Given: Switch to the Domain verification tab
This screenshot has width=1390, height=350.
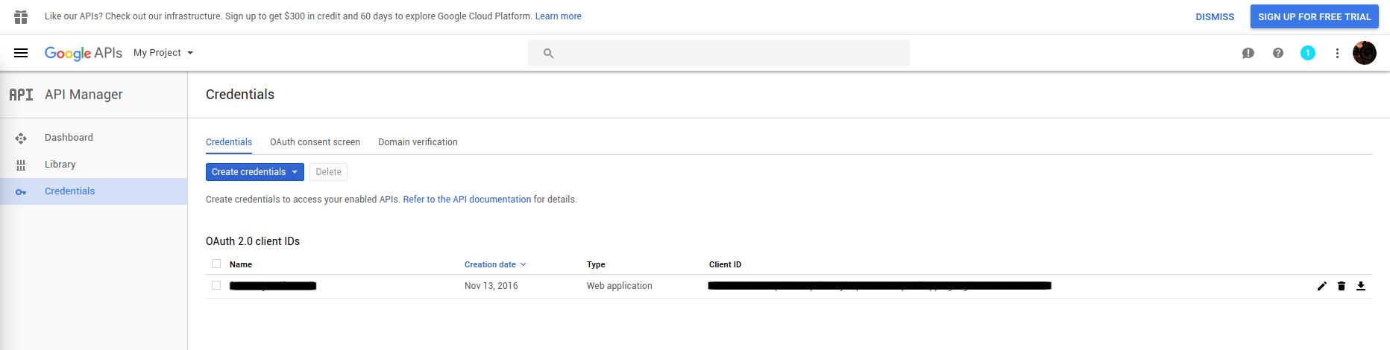Looking at the screenshot, I should pyautogui.click(x=418, y=142).
